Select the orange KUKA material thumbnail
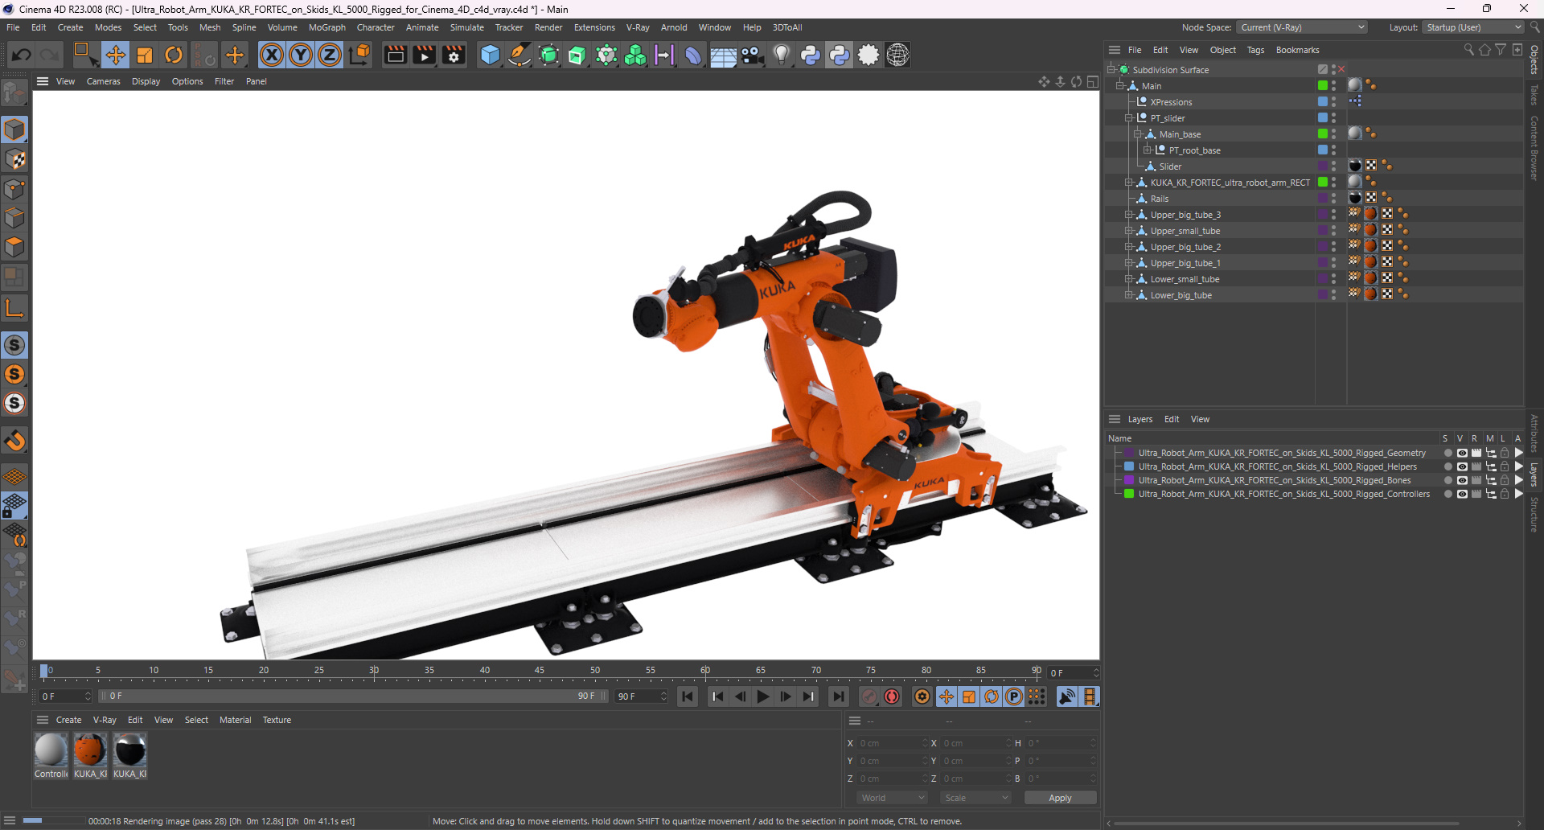The width and height of the screenshot is (1544, 830). click(x=90, y=750)
